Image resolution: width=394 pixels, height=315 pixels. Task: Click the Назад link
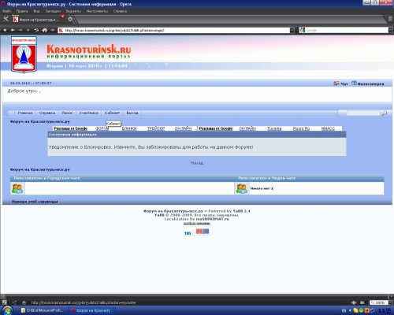tap(197, 163)
